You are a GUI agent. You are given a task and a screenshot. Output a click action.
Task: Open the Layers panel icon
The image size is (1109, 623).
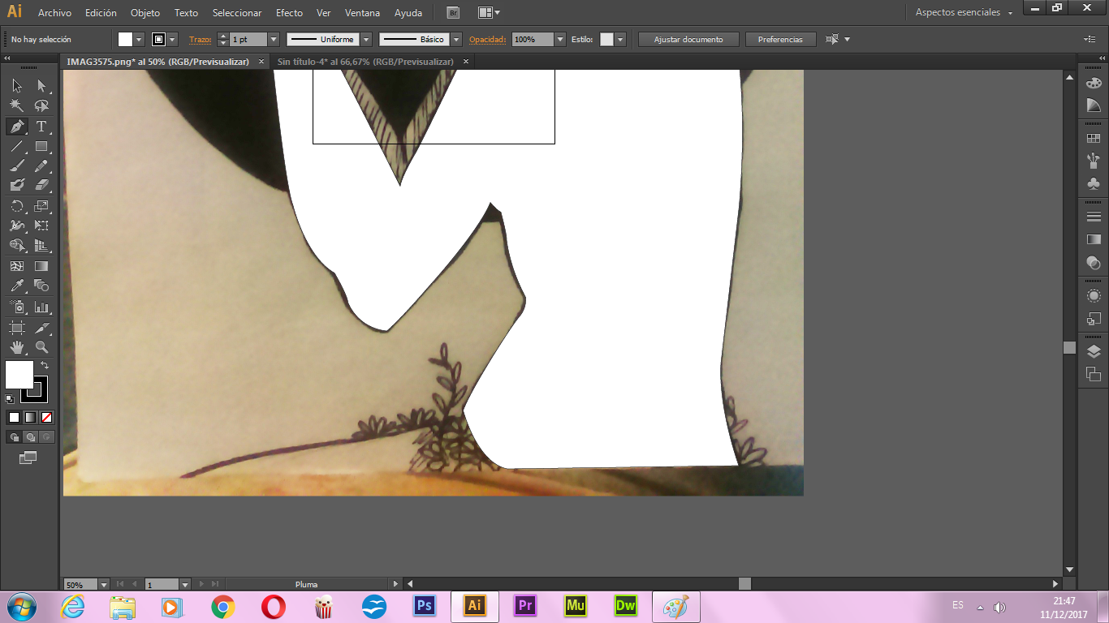1094,351
